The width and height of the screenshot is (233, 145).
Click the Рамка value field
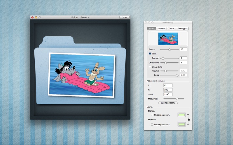(183, 49)
